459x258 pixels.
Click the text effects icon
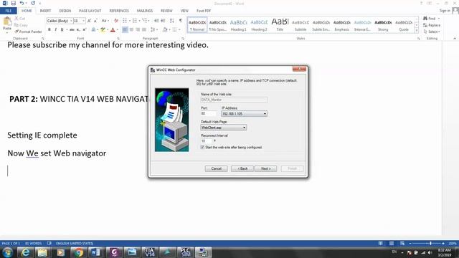pyautogui.click(x=94, y=29)
